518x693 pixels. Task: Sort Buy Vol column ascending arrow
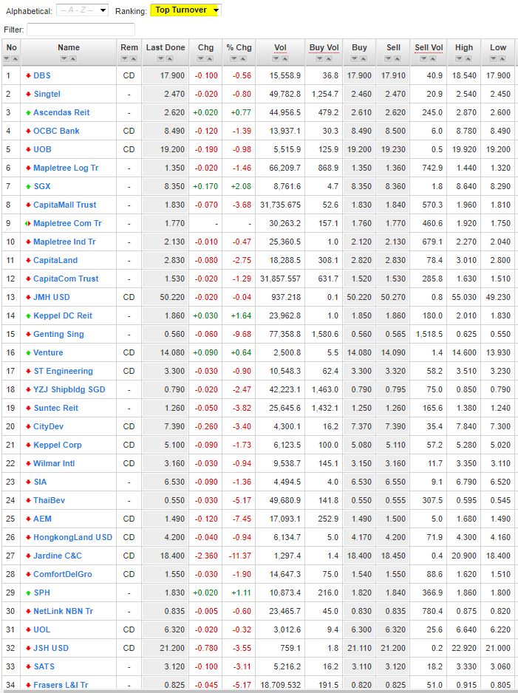pos(328,59)
